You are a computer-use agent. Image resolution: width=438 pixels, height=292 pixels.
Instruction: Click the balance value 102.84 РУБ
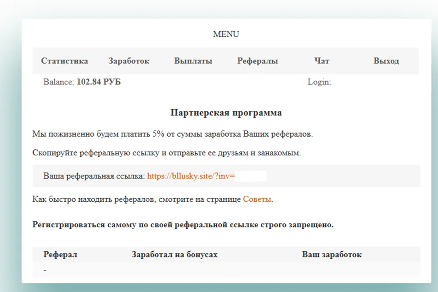pyautogui.click(x=98, y=82)
